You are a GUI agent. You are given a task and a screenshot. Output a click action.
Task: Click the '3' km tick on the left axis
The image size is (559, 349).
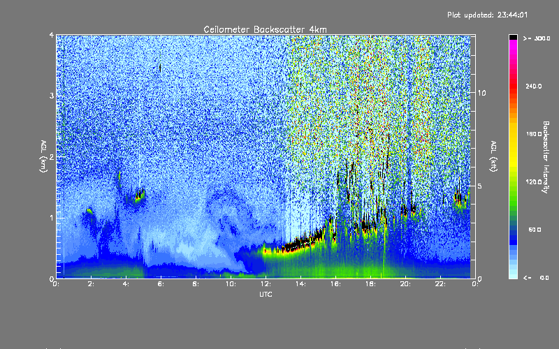point(52,96)
